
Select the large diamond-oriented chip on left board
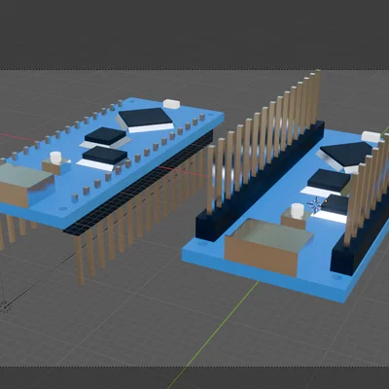pyautogui.click(x=145, y=120)
